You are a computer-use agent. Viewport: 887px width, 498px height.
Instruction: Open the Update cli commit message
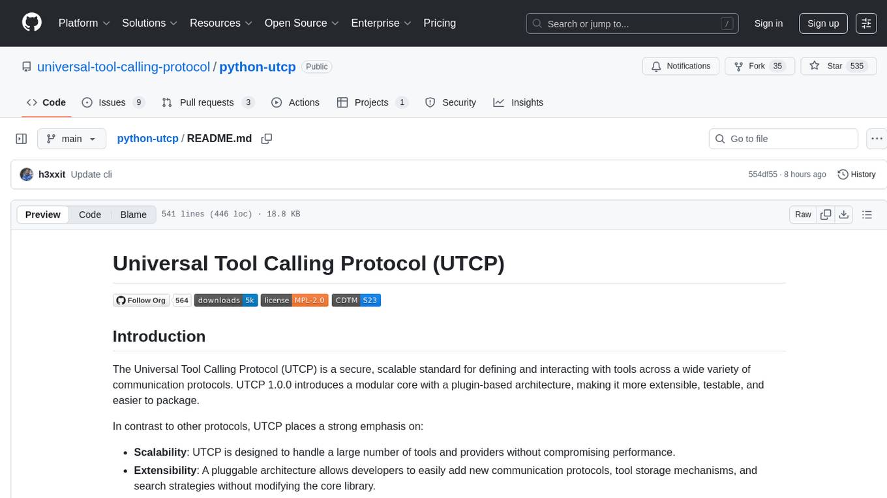tap(91, 174)
